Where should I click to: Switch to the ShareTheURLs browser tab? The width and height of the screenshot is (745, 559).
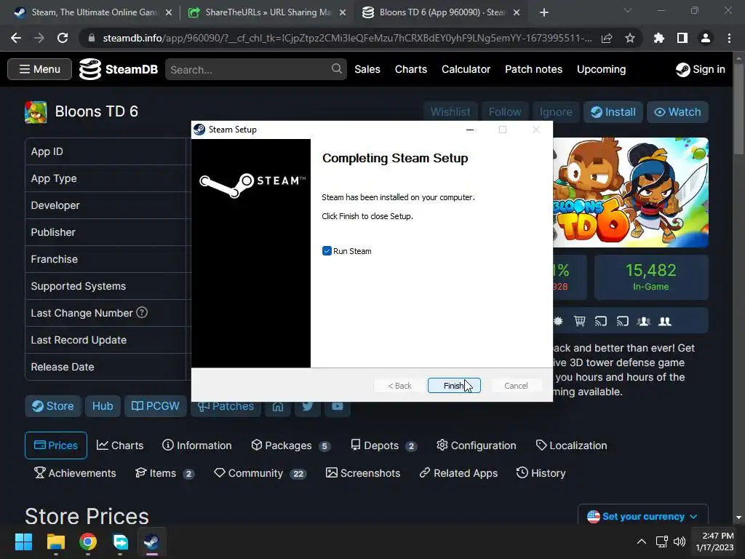coord(266,12)
